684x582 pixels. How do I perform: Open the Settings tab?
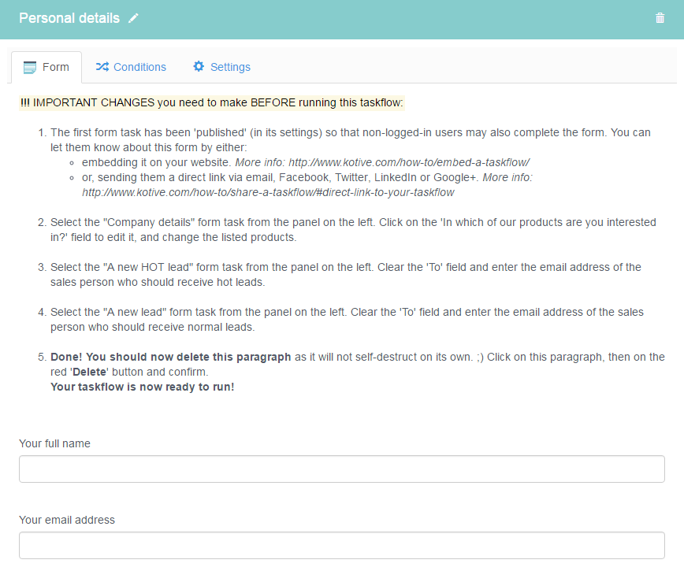(x=221, y=67)
